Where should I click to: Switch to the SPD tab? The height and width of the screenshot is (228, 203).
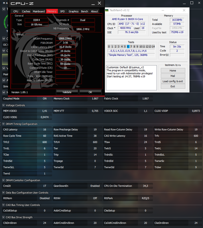point(62,11)
